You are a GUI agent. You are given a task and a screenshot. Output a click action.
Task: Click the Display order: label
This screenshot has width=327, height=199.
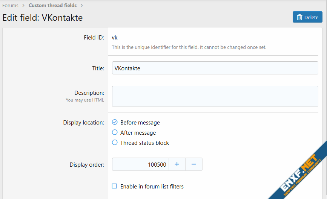tap(87, 165)
